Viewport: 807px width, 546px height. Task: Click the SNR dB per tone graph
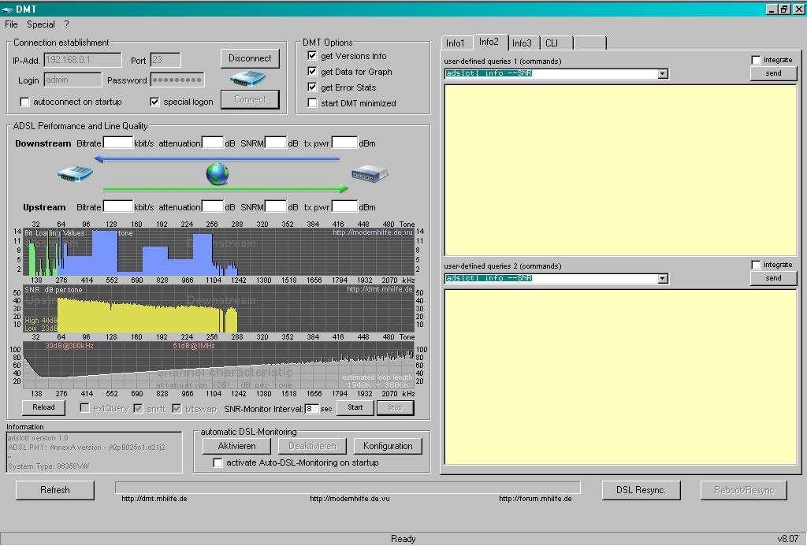(219, 309)
